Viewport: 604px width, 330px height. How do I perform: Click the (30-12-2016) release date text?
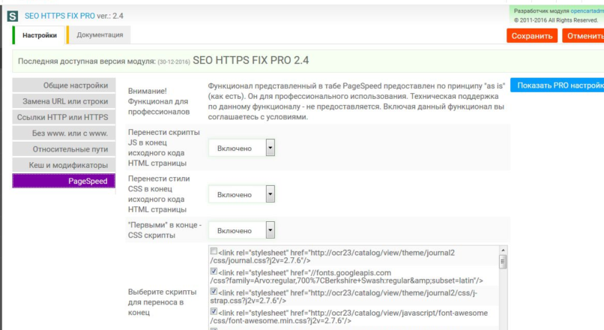(x=174, y=61)
